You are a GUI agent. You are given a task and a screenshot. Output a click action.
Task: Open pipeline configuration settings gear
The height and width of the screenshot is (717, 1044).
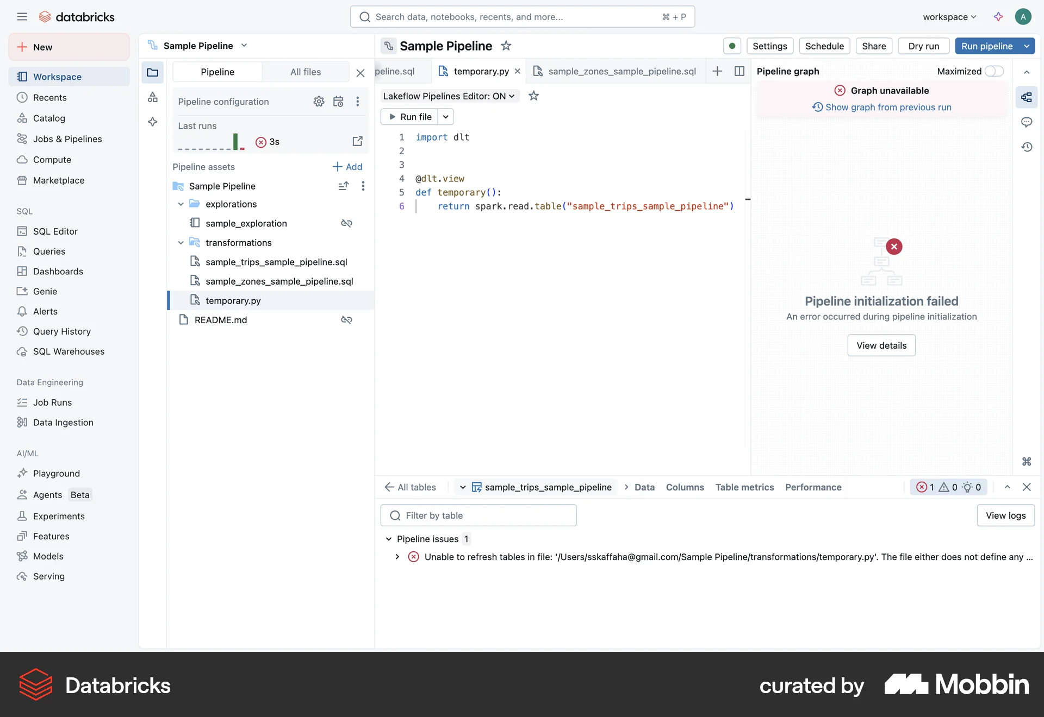click(x=319, y=101)
